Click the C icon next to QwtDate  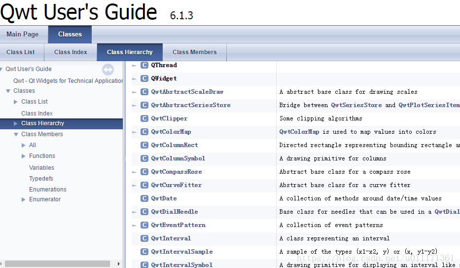pyautogui.click(x=144, y=198)
